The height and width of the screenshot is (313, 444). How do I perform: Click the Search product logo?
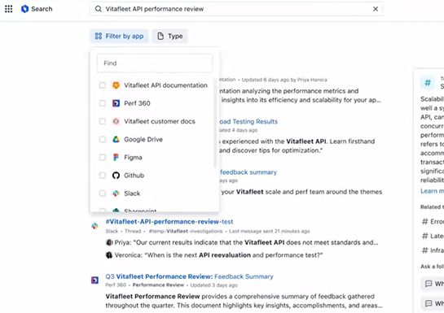coord(25,9)
